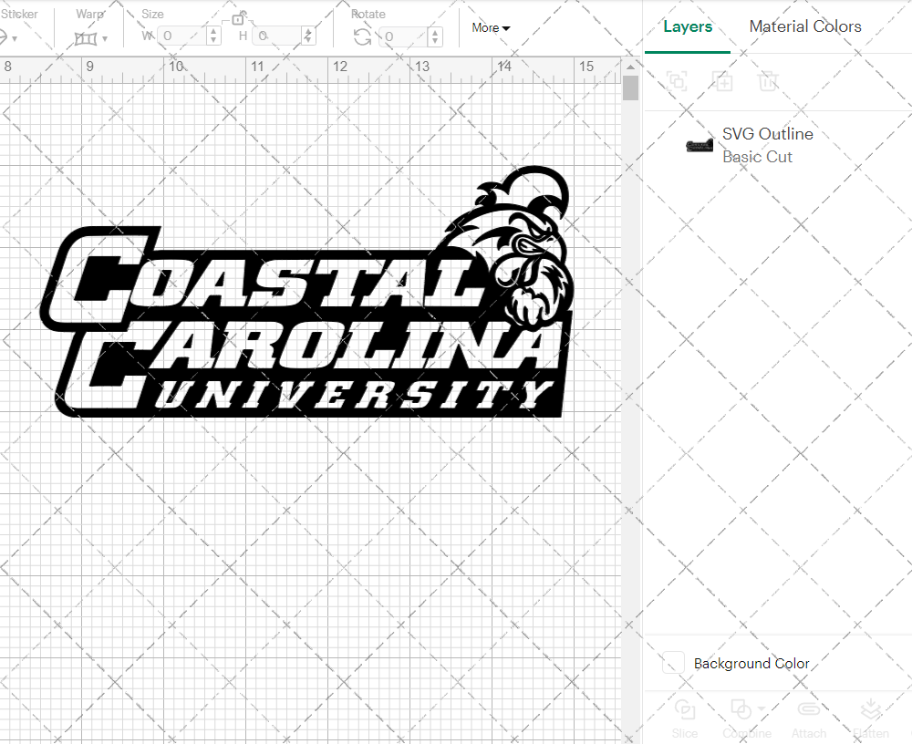912x744 pixels.
Task: Select the Layers tab
Action: (x=688, y=26)
